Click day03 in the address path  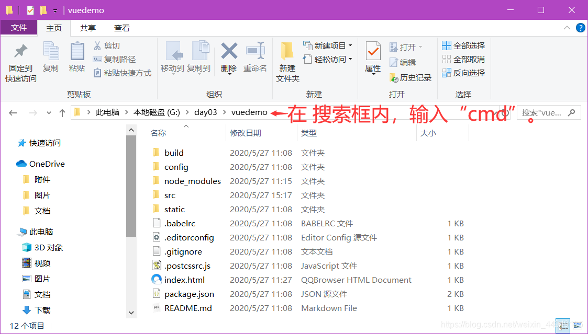205,112
